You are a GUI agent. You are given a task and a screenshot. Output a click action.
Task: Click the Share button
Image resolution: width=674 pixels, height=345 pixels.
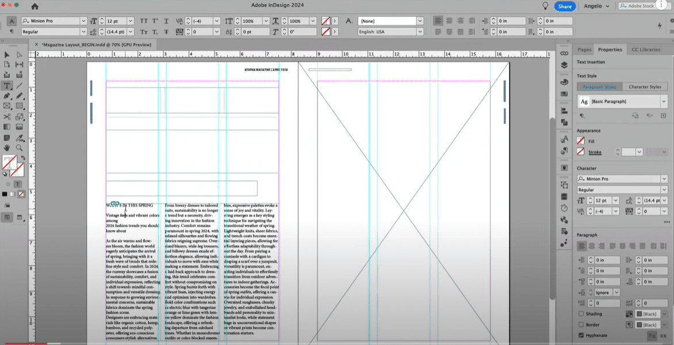point(564,6)
